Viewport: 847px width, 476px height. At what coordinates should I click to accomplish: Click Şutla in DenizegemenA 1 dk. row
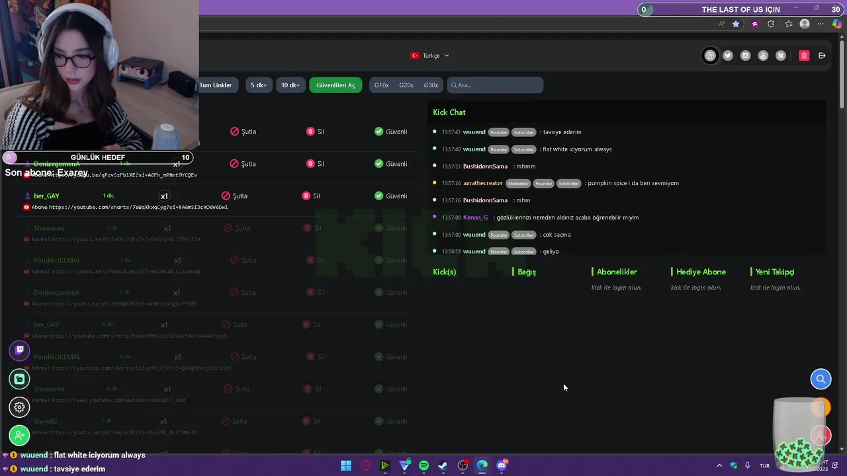tap(243, 163)
